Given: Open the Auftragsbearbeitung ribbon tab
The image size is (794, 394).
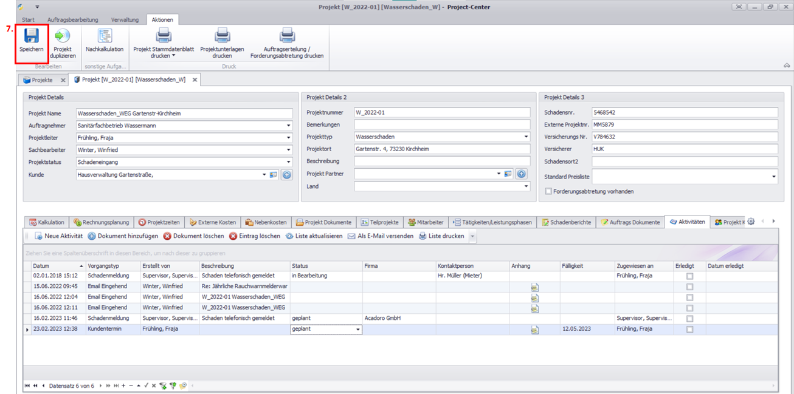Looking at the screenshot, I should point(72,19).
